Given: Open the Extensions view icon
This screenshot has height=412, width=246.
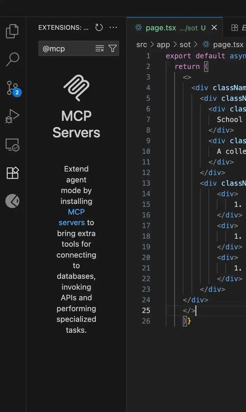Looking at the screenshot, I should tap(13, 173).
